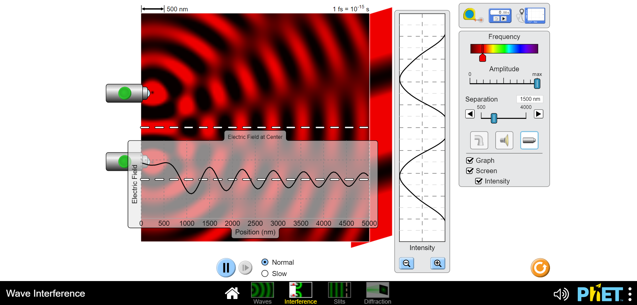The height and width of the screenshot is (305, 637).
Task: Pick up the stopwatch timer
Action: tap(499, 15)
